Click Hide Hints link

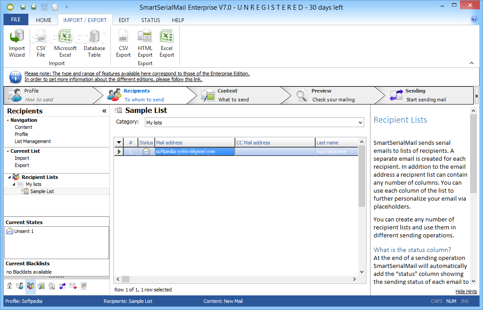click(466, 291)
